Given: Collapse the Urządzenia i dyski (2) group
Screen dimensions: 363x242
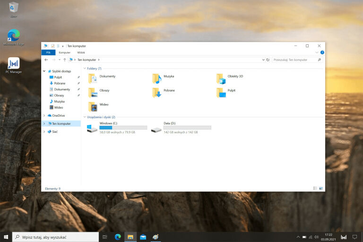Looking at the screenshot, I should 85,117.
